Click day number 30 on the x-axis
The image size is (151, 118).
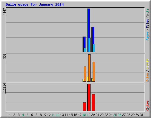pos(137,115)
